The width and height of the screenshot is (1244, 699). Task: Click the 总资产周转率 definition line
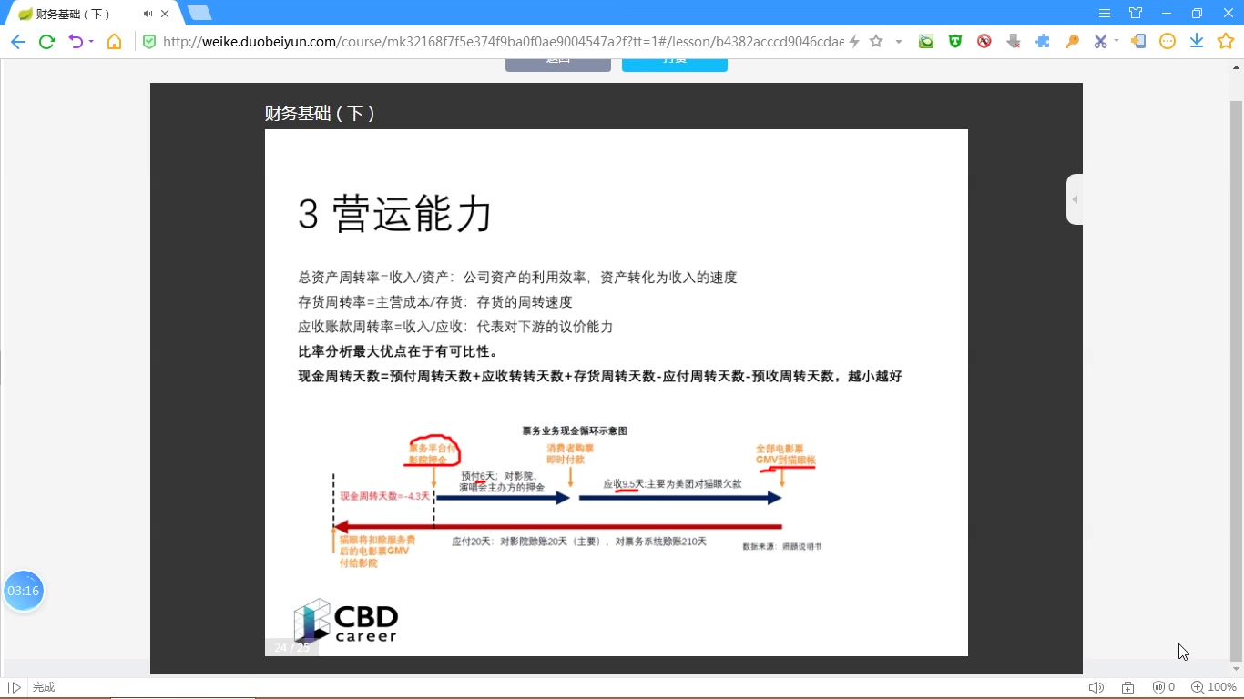click(x=517, y=278)
